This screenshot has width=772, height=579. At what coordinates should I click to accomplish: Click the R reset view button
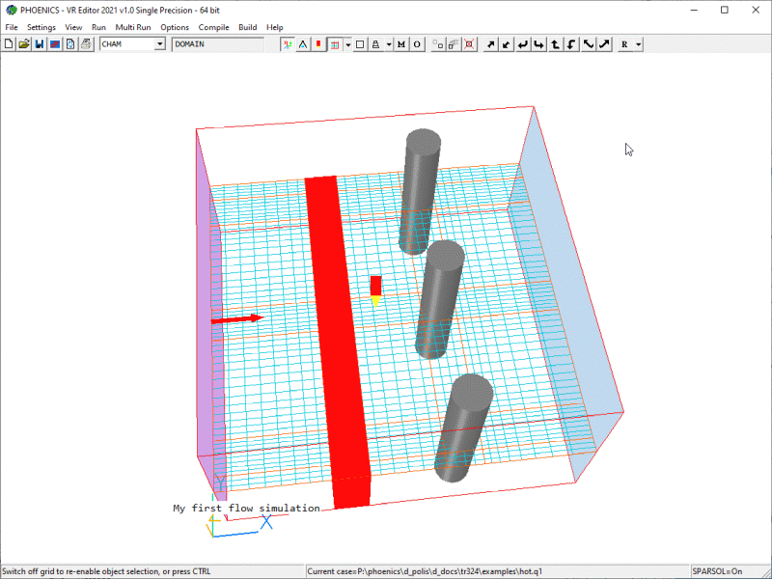[625, 44]
